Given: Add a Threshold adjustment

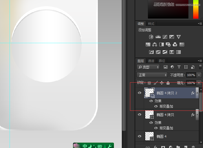Looking at the screenshot, I should click(165, 52).
